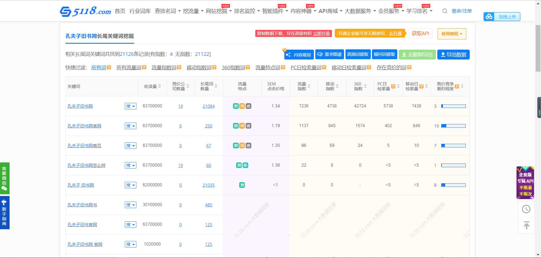Sort table by 移动日检索量 arrows
This screenshot has width=541, height=258.
click(426, 86)
